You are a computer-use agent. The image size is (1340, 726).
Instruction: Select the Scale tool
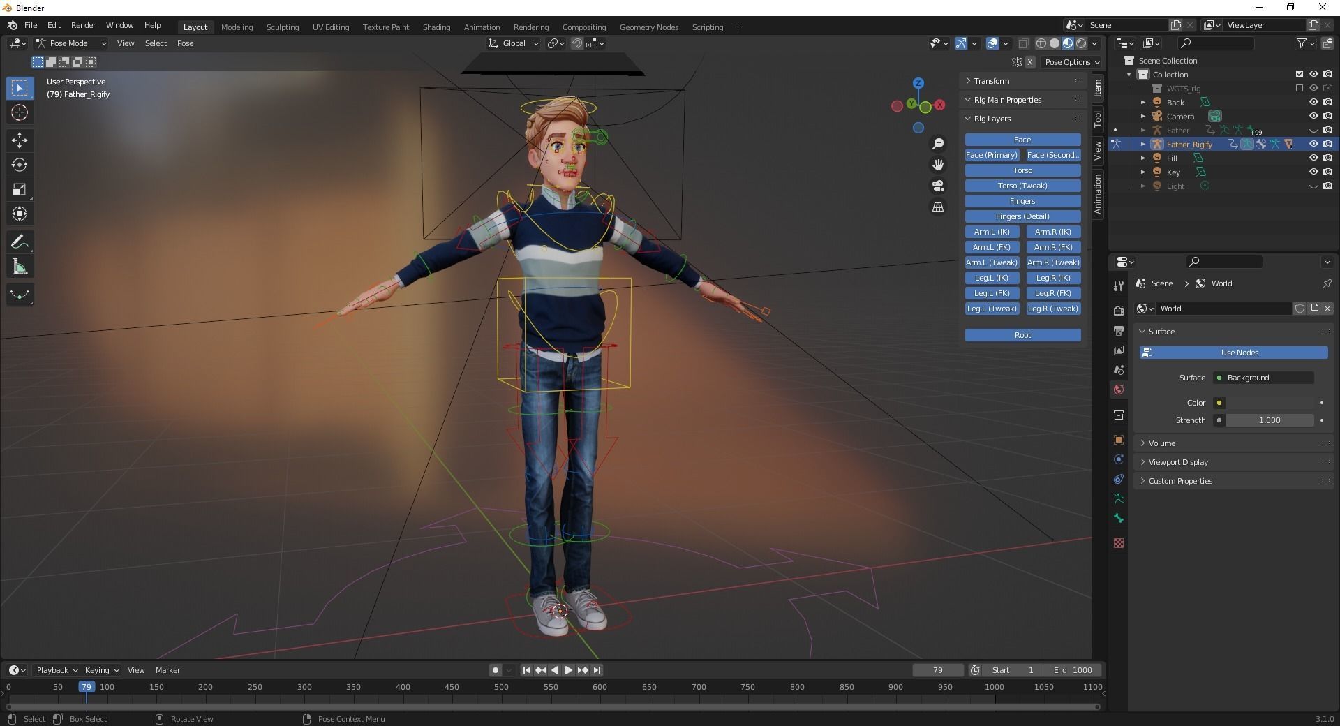20,189
